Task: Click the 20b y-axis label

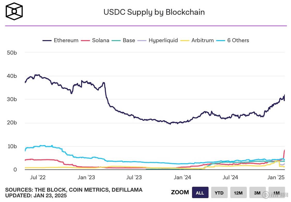Action: 12,123
